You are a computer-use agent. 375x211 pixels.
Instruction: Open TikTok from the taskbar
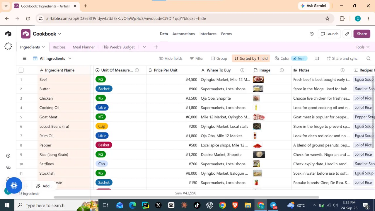197,205
